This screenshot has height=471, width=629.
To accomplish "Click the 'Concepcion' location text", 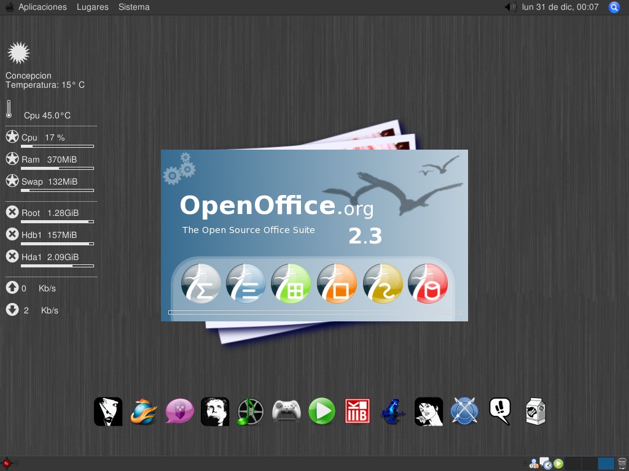I will click(28, 75).
